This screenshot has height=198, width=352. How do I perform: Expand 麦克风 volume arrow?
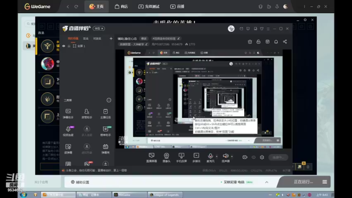pyautogui.click(x=216, y=156)
